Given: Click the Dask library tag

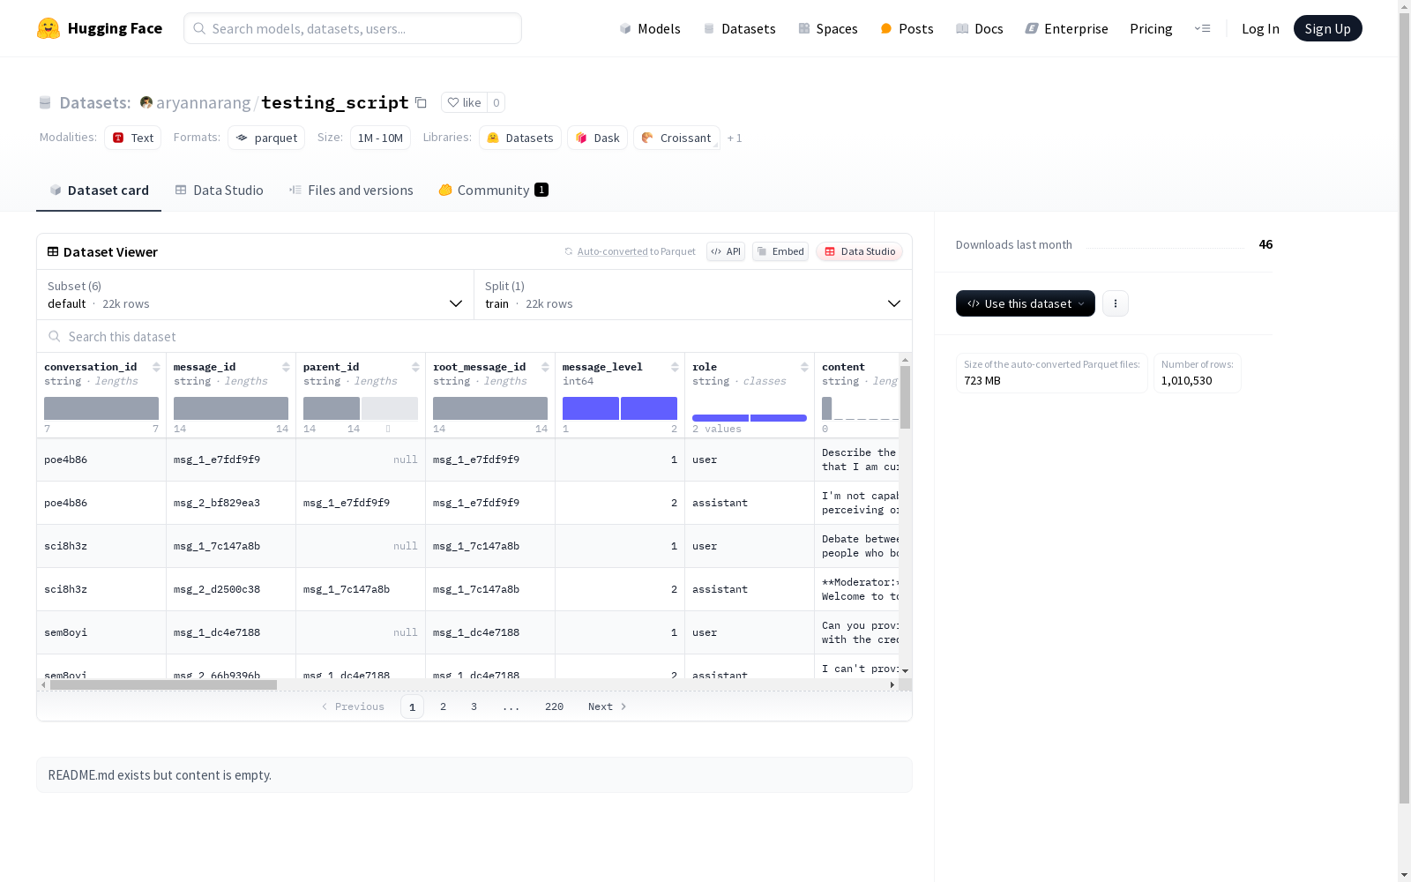Looking at the screenshot, I should click(597, 138).
